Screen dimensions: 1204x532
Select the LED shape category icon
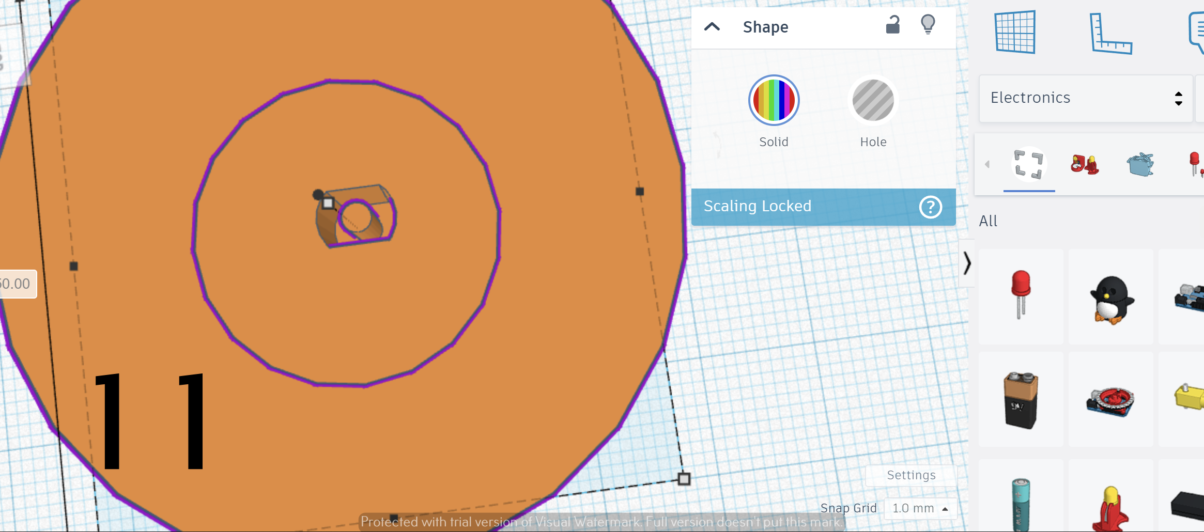[1195, 164]
